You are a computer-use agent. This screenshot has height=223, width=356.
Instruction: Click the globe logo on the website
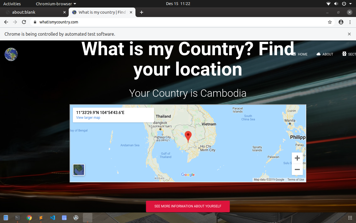(11, 54)
